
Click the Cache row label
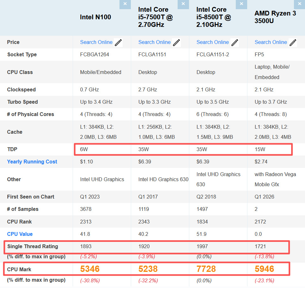(15, 132)
